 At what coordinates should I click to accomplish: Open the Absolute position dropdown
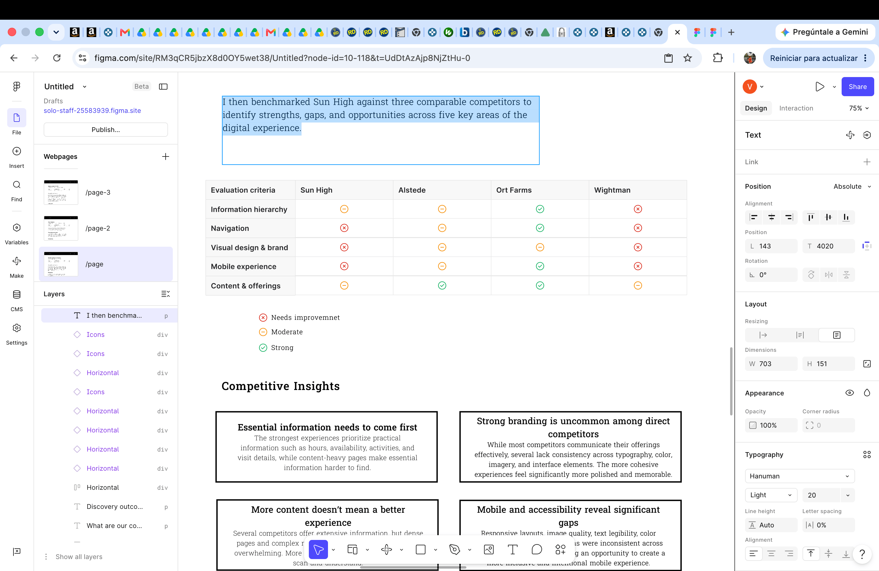coord(852,186)
